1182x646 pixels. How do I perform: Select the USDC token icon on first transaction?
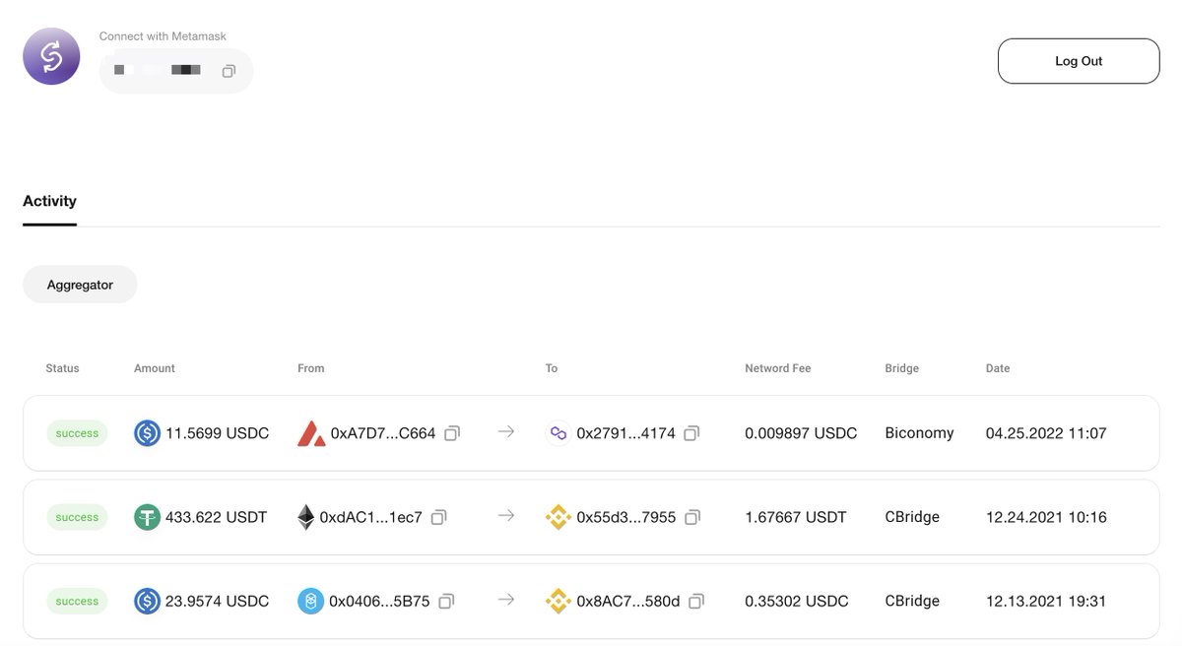tap(147, 433)
